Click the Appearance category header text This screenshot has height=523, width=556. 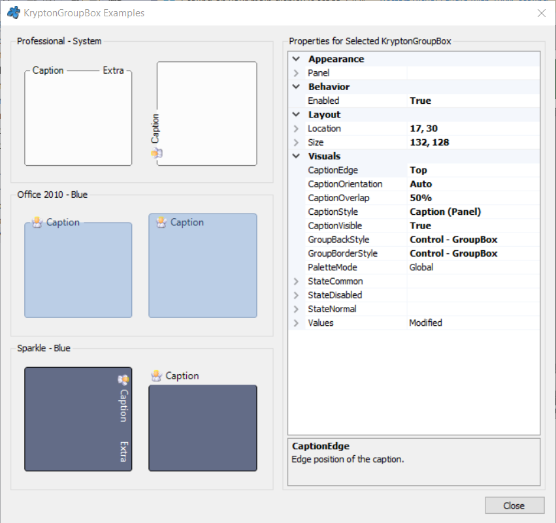pos(336,59)
